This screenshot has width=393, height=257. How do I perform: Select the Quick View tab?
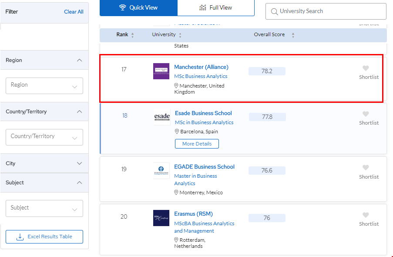138,8
